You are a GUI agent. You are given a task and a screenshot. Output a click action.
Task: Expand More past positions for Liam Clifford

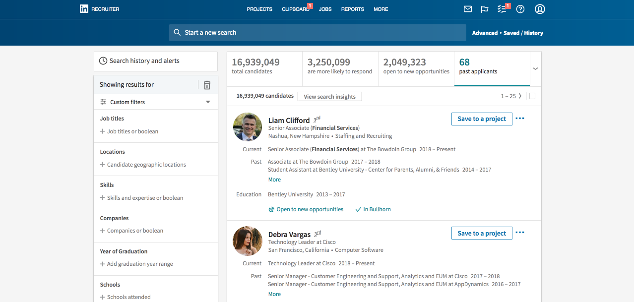click(x=274, y=180)
